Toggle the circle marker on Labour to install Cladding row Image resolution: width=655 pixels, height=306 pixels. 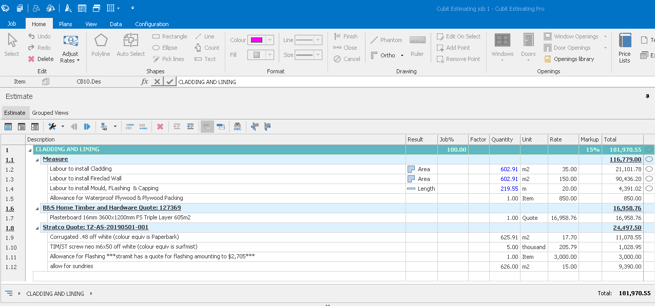(649, 169)
